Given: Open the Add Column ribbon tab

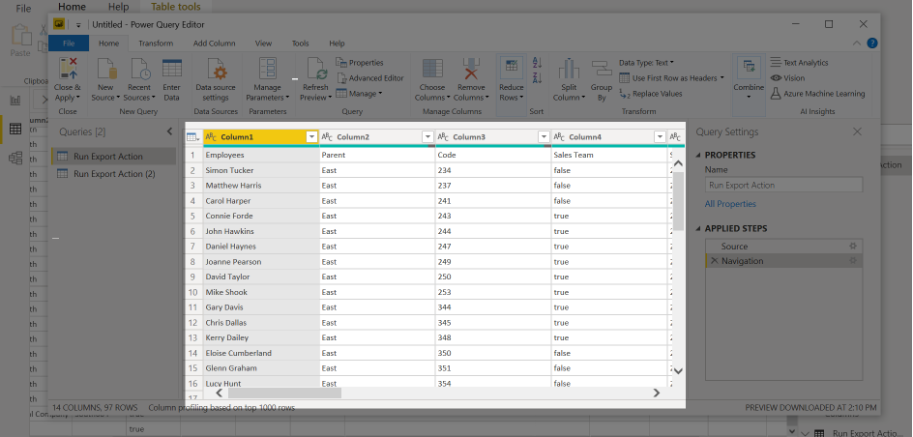Looking at the screenshot, I should click(214, 44).
